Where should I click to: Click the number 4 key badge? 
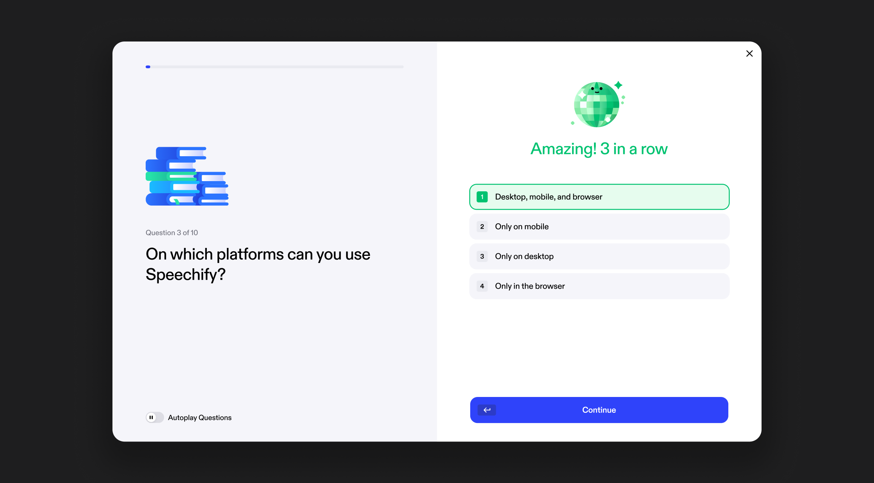coord(482,286)
